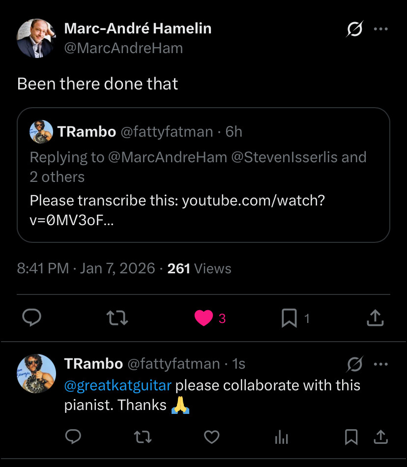The width and height of the screenshot is (407, 467).
Task: Open Marc-André Hamelin's profile picture
Action: (x=36, y=38)
